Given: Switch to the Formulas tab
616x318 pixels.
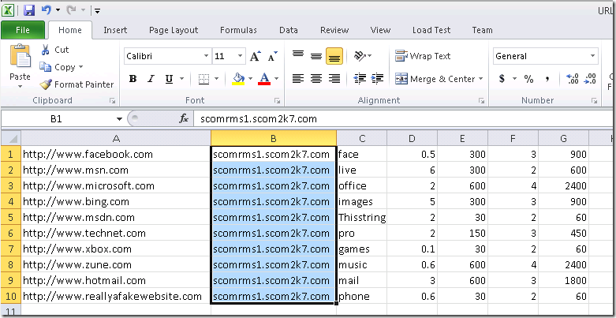Looking at the screenshot, I should point(238,30).
